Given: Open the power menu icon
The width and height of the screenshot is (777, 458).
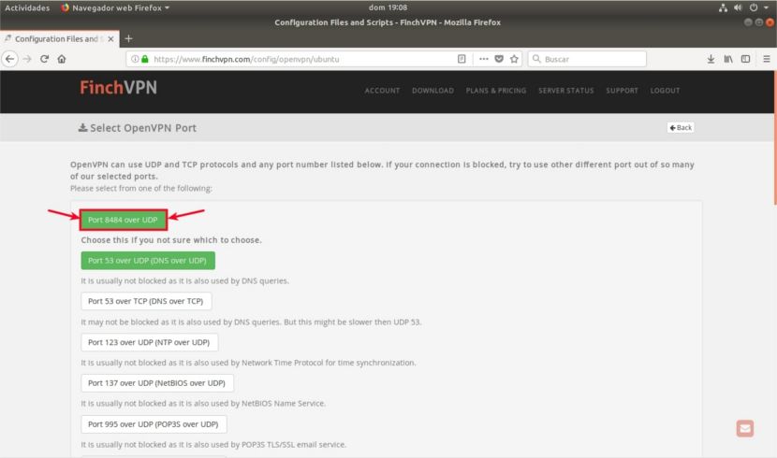Looking at the screenshot, I should [754, 7].
